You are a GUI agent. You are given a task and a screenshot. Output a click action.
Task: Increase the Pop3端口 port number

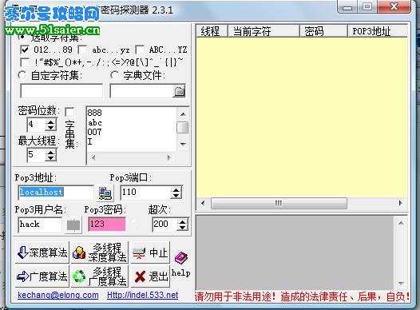click(x=176, y=189)
